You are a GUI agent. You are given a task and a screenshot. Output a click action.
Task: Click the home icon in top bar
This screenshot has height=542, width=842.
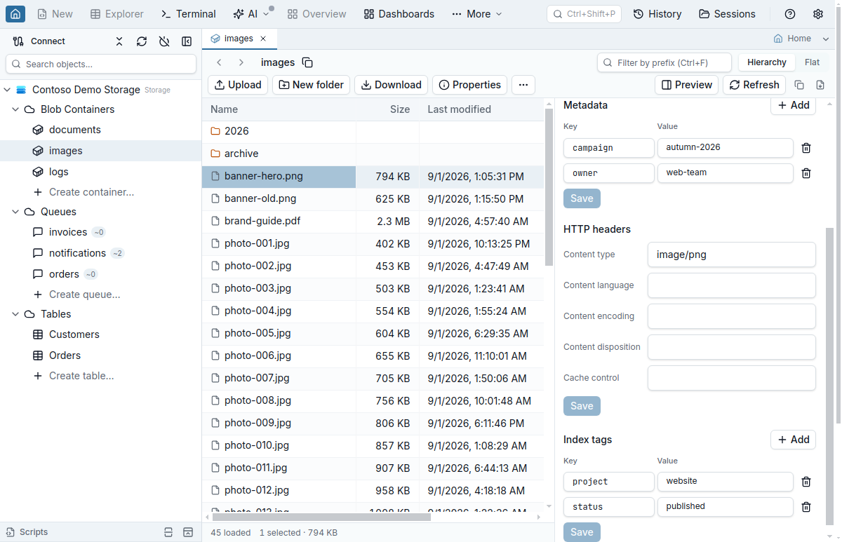[15, 14]
